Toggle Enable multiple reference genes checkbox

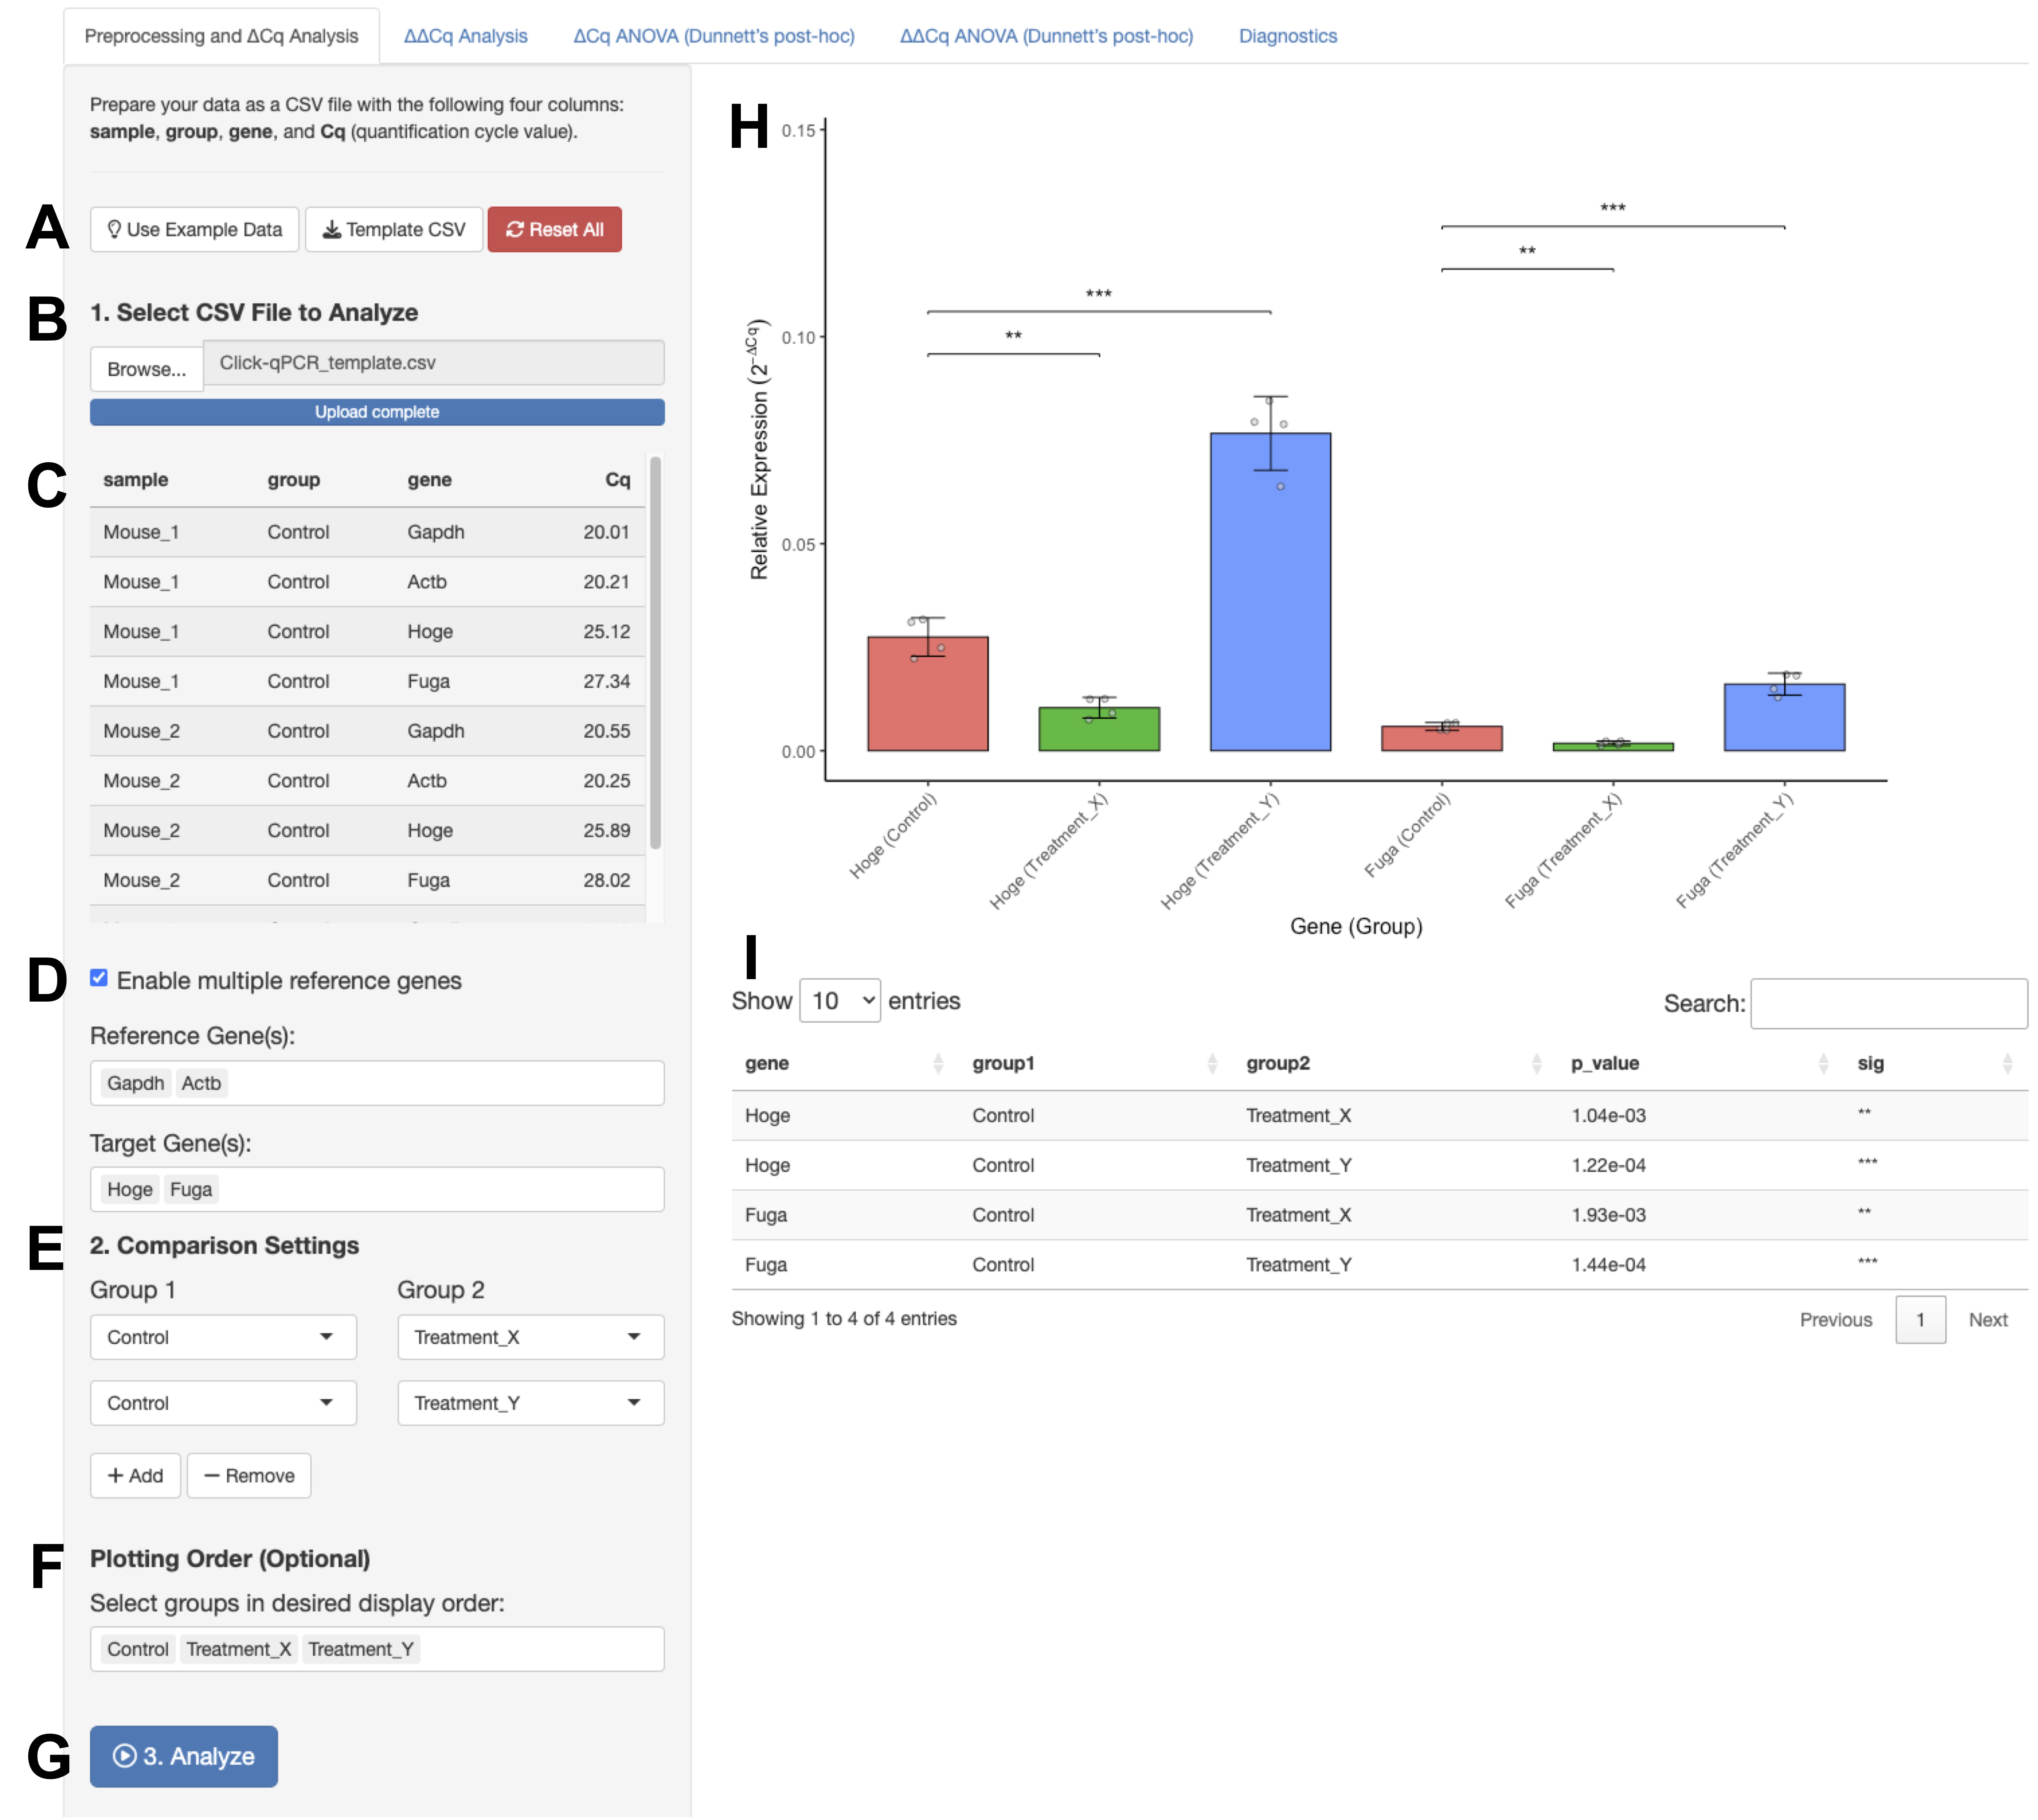99,979
